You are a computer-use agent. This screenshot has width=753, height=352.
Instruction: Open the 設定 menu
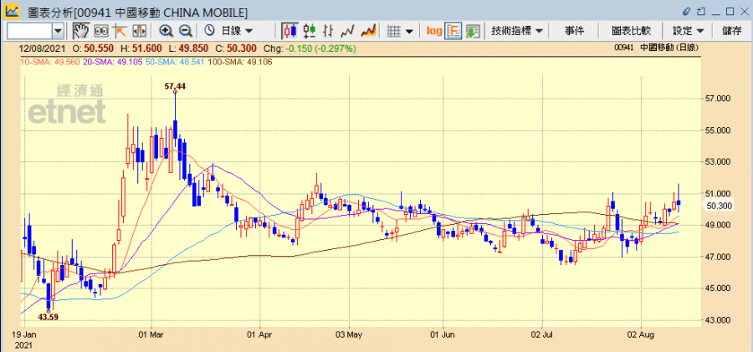(688, 31)
